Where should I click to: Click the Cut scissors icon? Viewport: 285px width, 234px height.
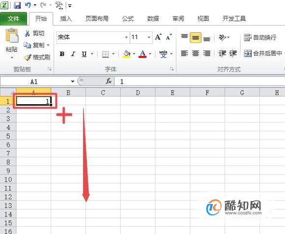click(28, 33)
